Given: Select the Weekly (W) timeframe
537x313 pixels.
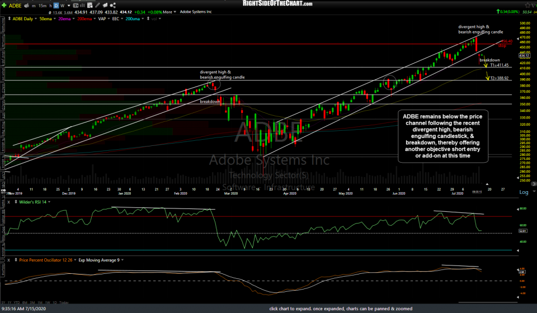Looking at the screenshot, I should tap(62, 6).
